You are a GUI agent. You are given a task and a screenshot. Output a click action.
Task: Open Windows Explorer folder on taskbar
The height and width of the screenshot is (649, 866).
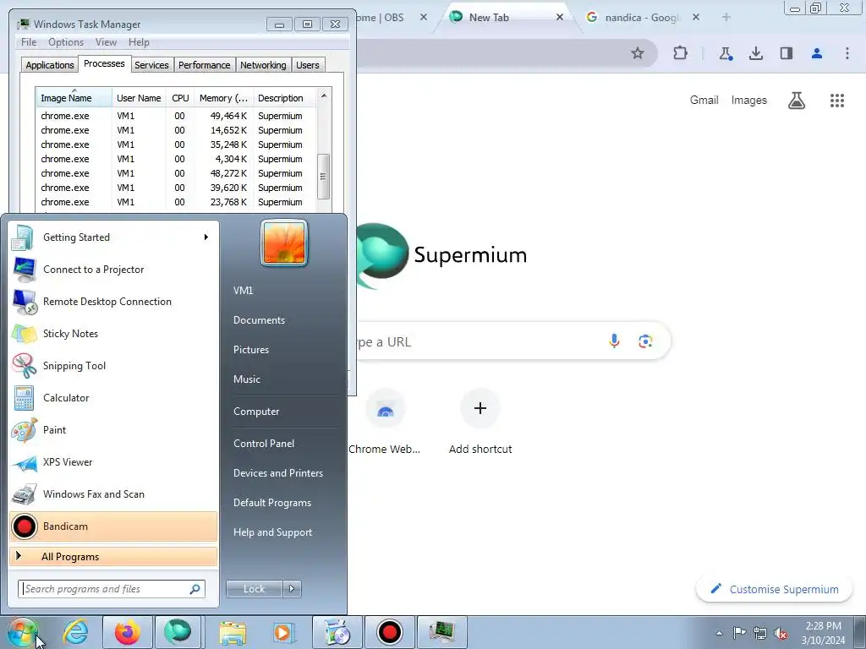[x=233, y=632]
